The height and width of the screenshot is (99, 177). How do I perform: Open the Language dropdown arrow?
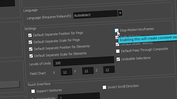[120, 13]
